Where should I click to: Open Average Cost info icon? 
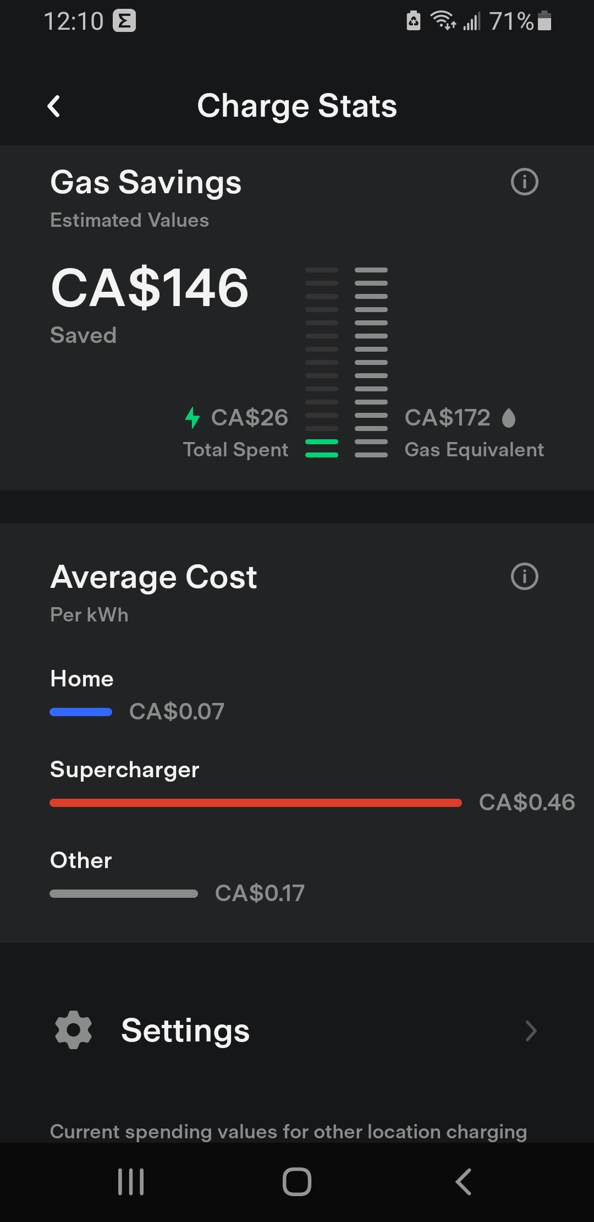524,577
